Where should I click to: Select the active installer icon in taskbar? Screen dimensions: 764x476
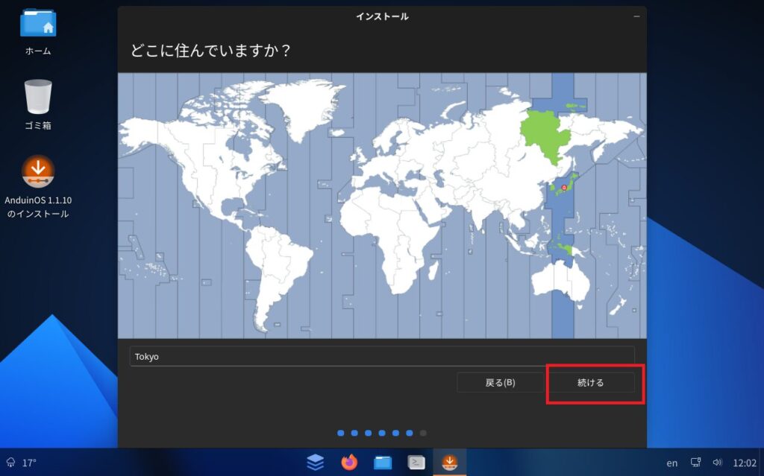click(449, 463)
